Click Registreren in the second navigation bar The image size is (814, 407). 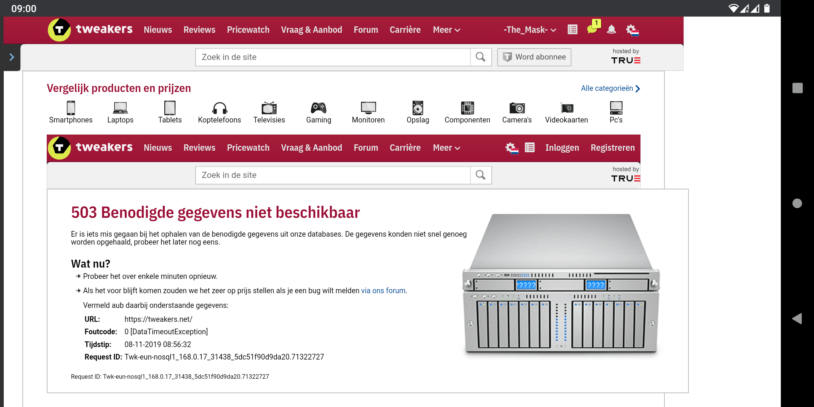[612, 148]
